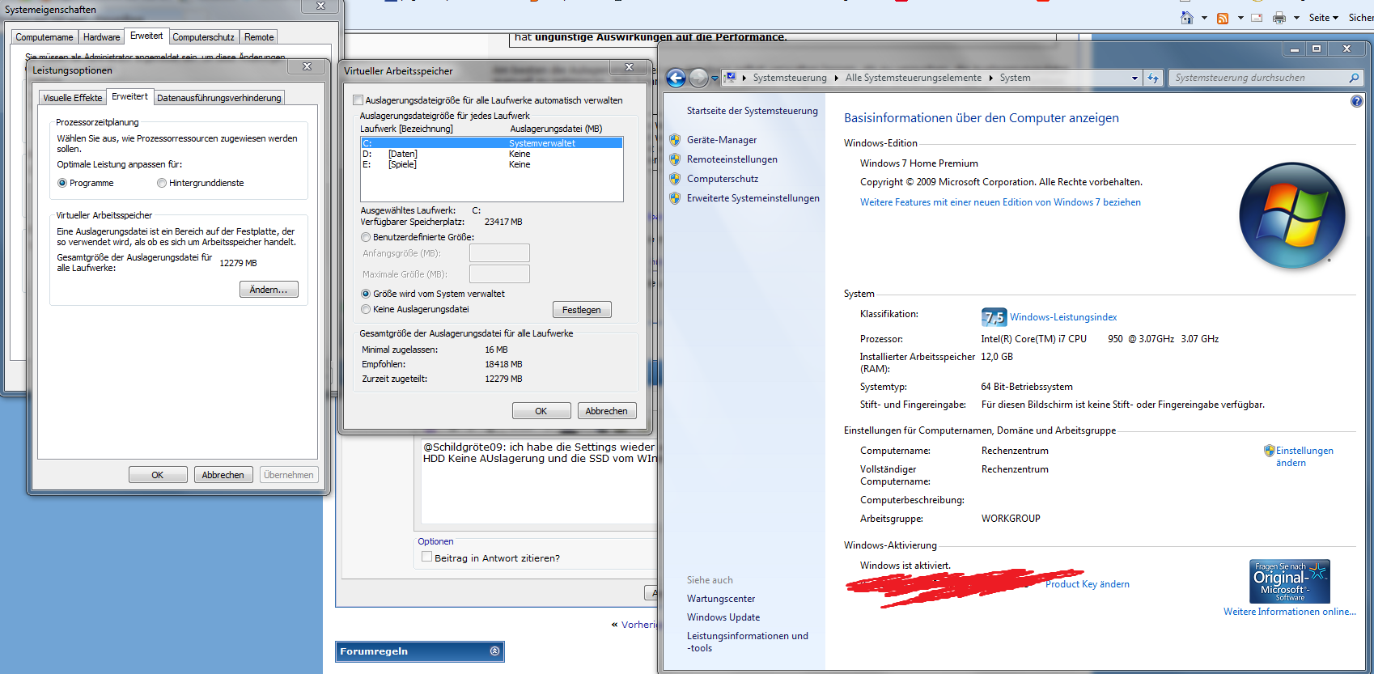Open the Datenausführungsverhinderung tab
1374x674 pixels.
tap(219, 98)
